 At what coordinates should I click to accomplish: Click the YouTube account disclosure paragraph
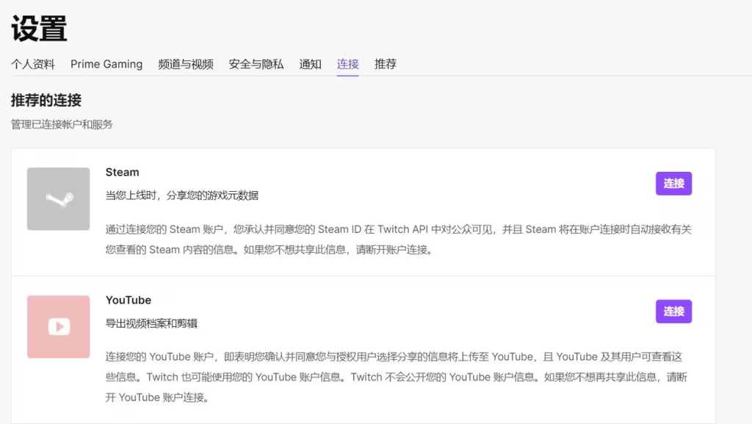pos(397,377)
